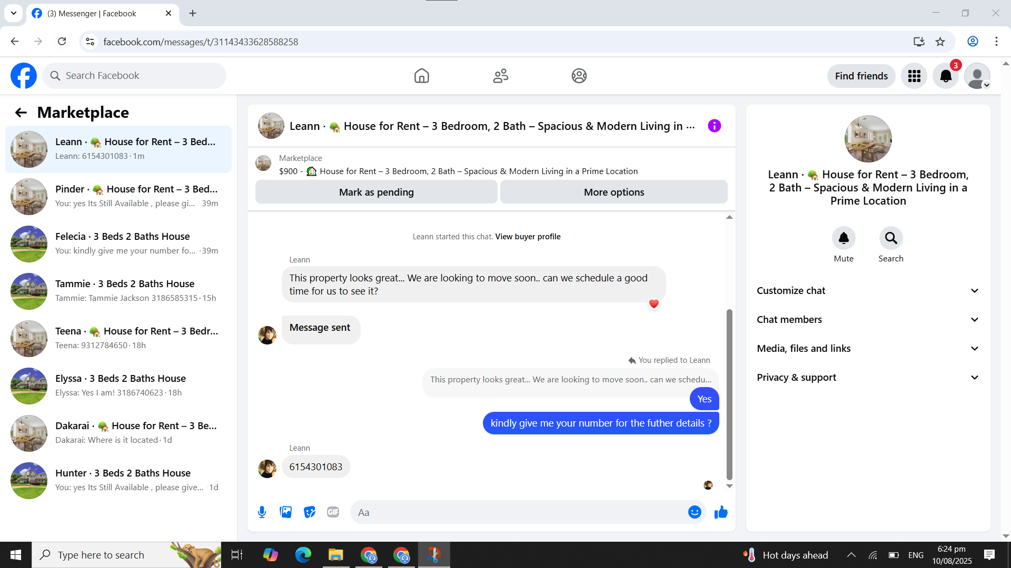
Task: Mute this conversation with bell button
Action: pos(844,238)
